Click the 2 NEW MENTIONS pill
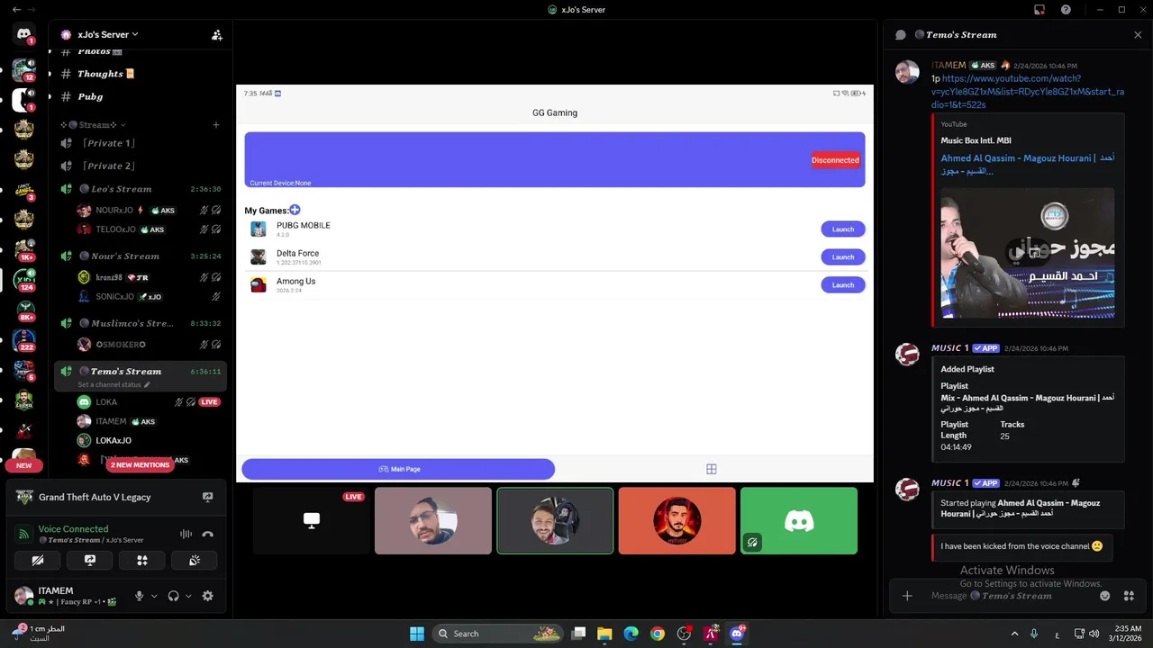This screenshot has width=1153, height=648. tap(140, 465)
